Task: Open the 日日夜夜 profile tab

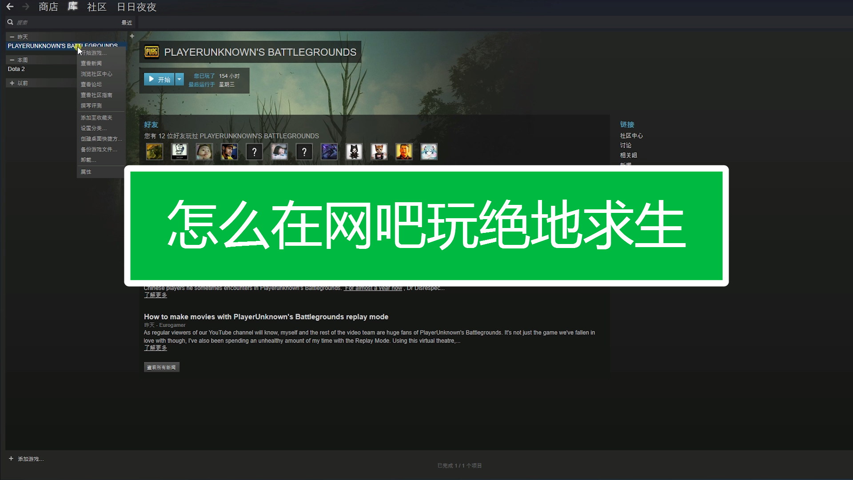Action: (x=136, y=7)
